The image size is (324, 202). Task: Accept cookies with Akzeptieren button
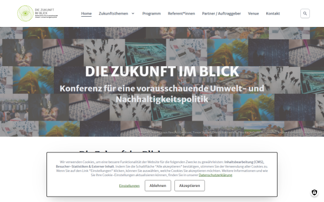[x=190, y=185]
